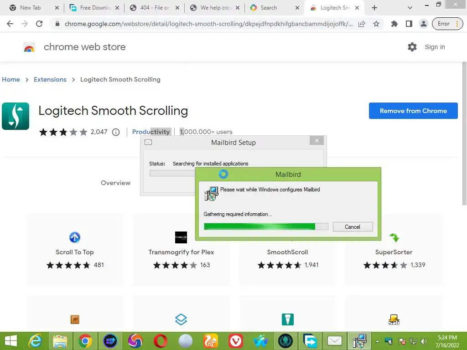Click the chrome web store rainbow logo
Image resolution: width=467 pixels, height=350 pixels.
click(29, 47)
